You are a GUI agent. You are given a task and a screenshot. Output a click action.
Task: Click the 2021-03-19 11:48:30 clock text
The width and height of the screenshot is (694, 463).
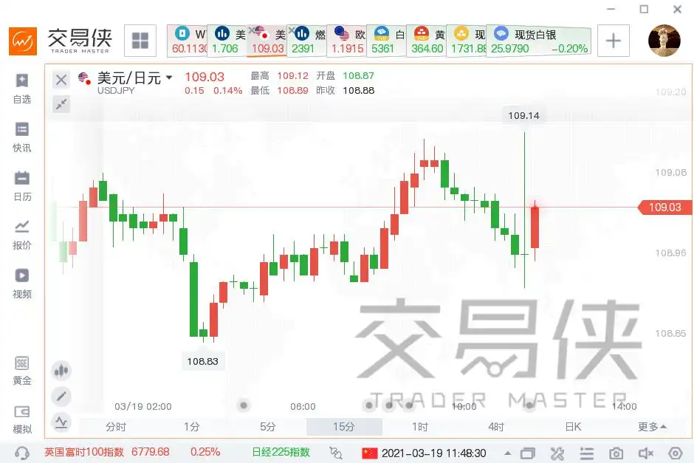(x=434, y=453)
